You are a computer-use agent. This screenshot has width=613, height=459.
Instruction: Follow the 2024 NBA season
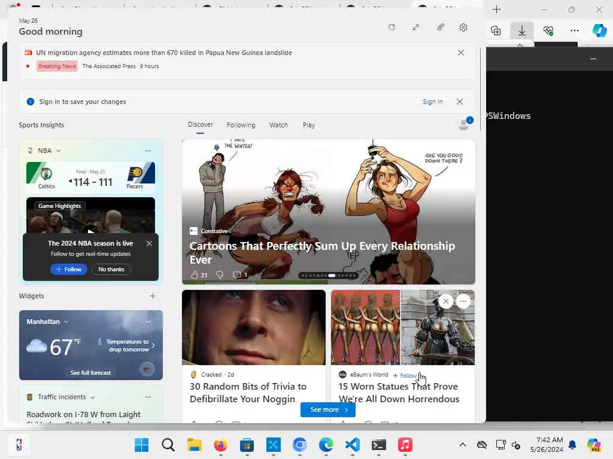click(x=68, y=270)
